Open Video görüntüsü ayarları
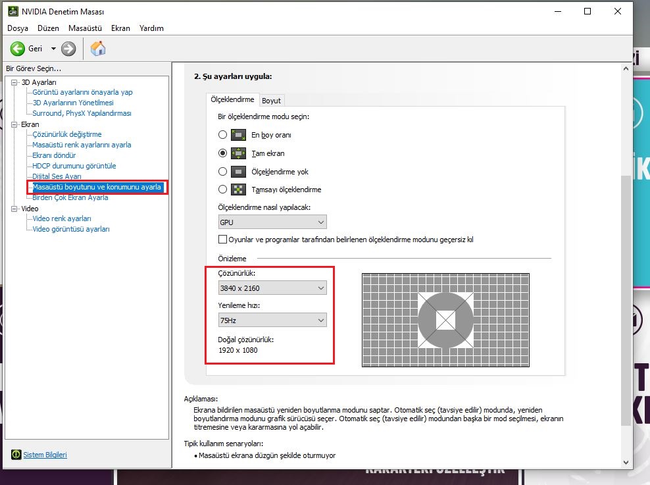 point(71,229)
